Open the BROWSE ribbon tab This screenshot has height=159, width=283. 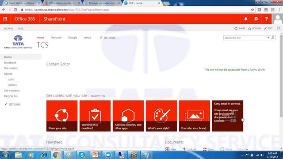pyautogui.click(x=8, y=28)
